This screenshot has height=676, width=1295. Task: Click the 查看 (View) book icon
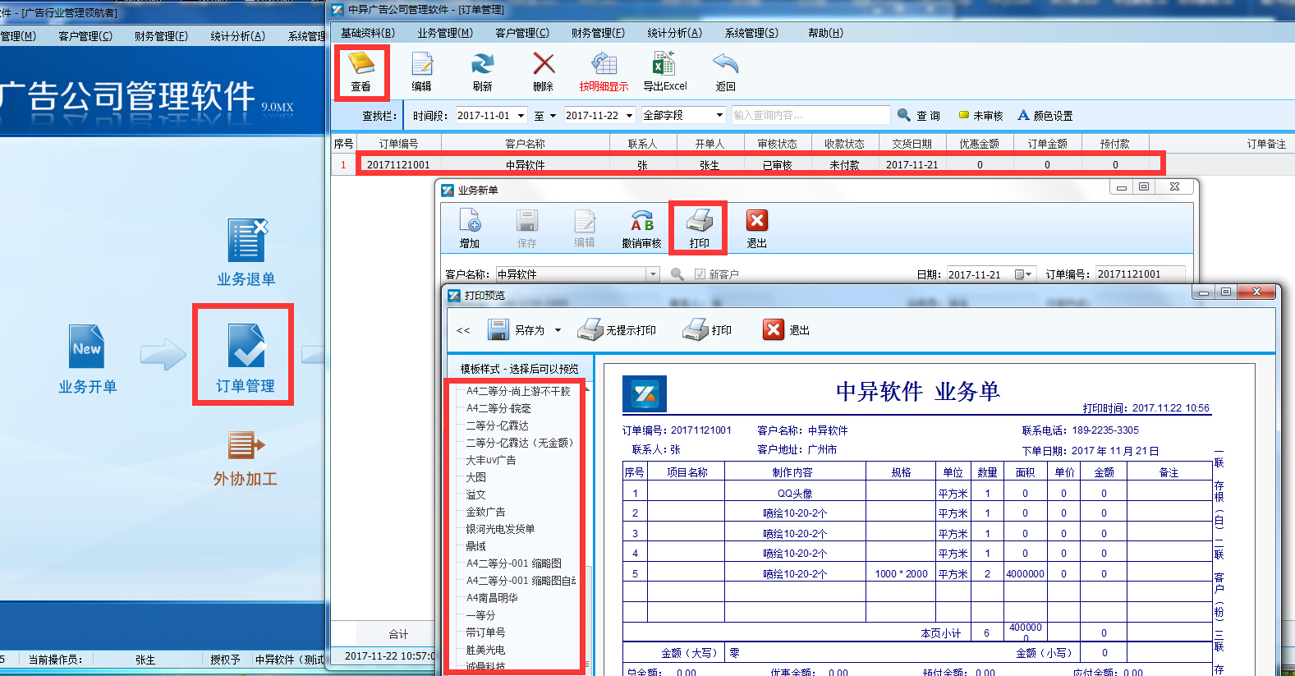pos(361,64)
